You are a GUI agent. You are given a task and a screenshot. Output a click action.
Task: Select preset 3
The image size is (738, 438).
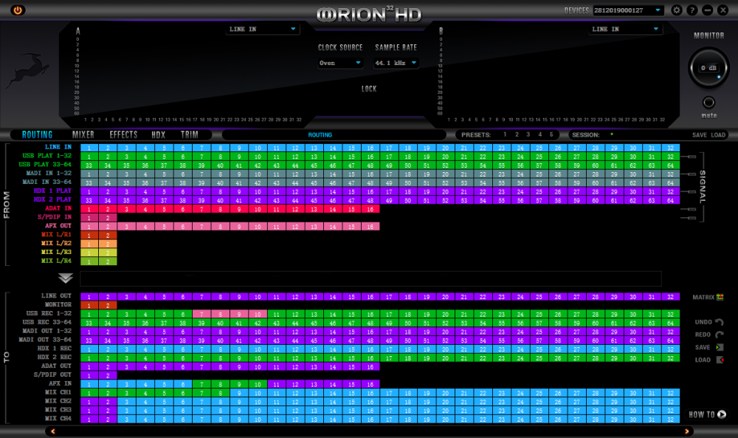pyautogui.click(x=528, y=134)
